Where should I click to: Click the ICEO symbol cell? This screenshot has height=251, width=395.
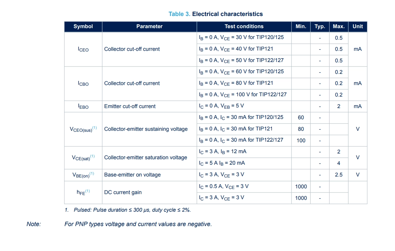click(x=83, y=49)
